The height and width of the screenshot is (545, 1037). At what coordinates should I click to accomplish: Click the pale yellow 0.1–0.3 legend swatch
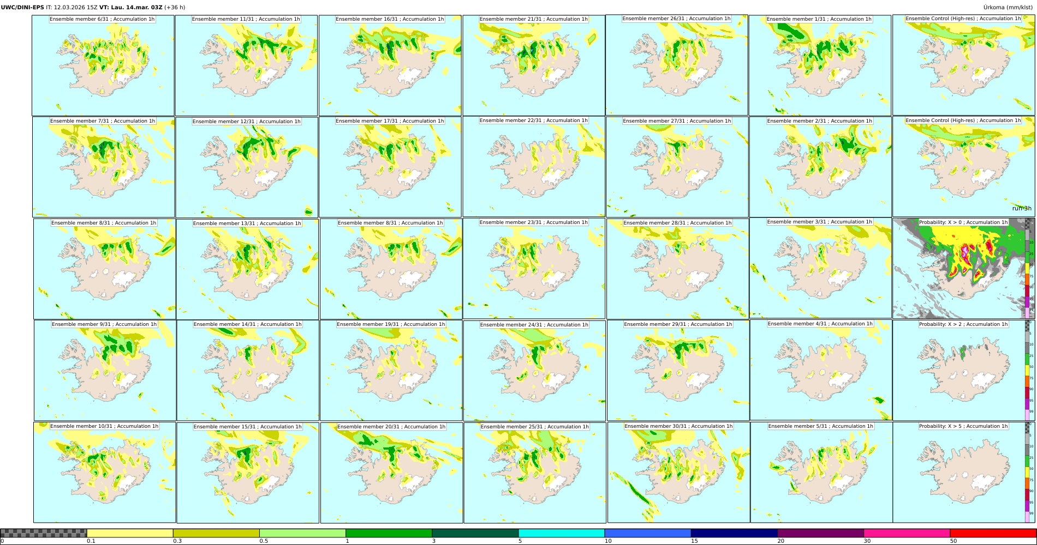pos(130,533)
